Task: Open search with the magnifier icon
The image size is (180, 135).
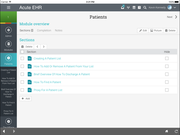Action: (145, 7)
